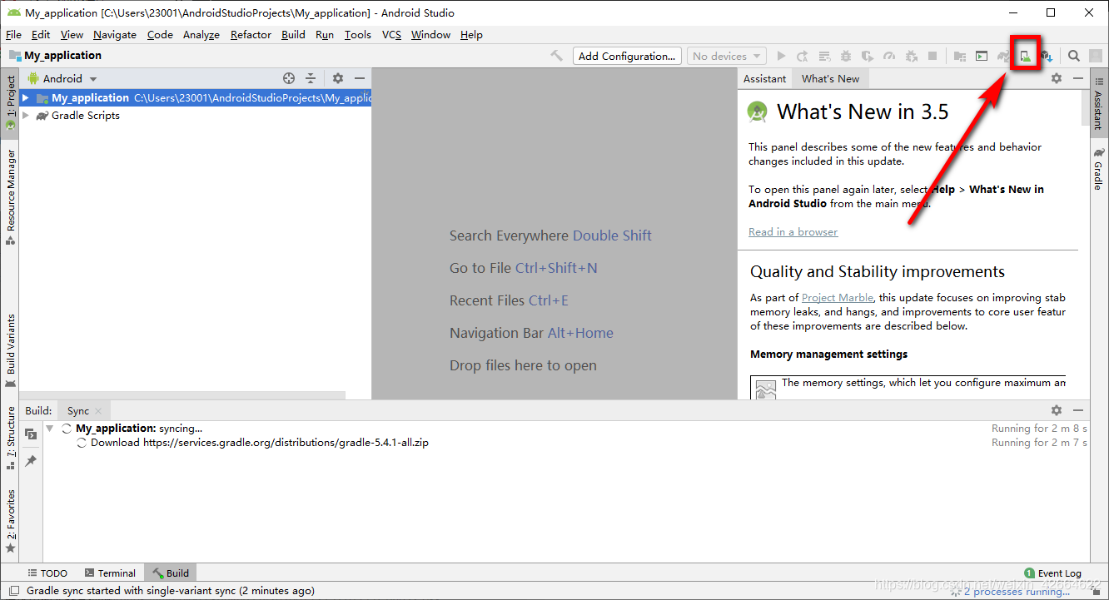Click the Gradle sync started status text

coord(171,591)
